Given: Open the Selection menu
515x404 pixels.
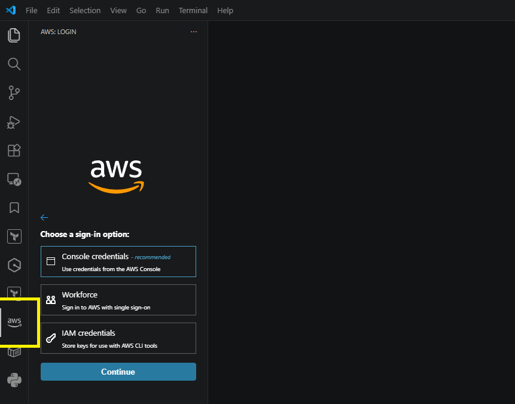Looking at the screenshot, I should (x=85, y=11).
